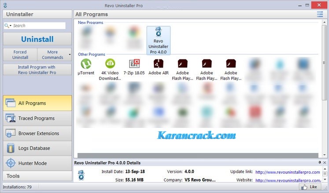Open the Logs Database section
Screen dimensions: 329x193
coord(37,148)
